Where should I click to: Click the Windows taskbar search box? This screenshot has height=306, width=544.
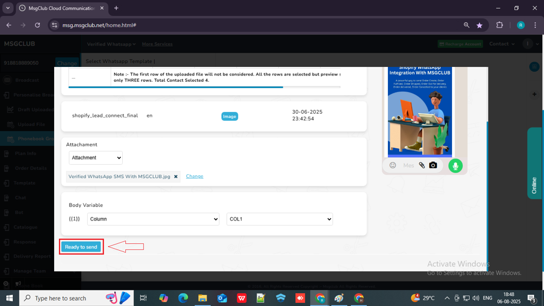(x=76, y=298)
